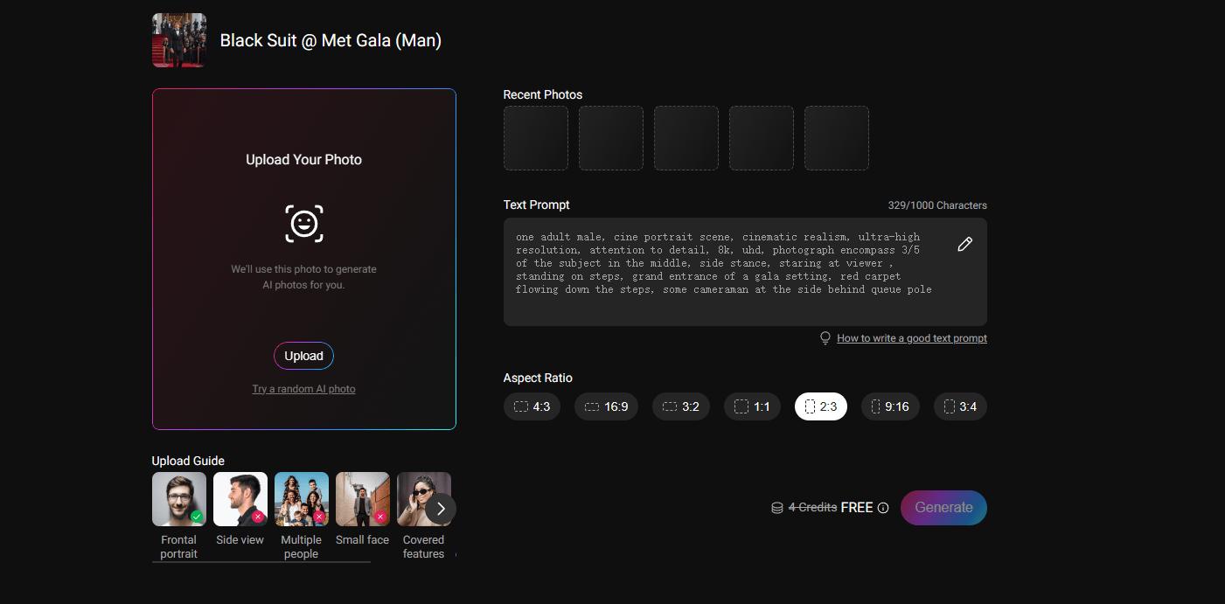Open 'Try a random AI photo' link
1225x604 pixels.
303,389
